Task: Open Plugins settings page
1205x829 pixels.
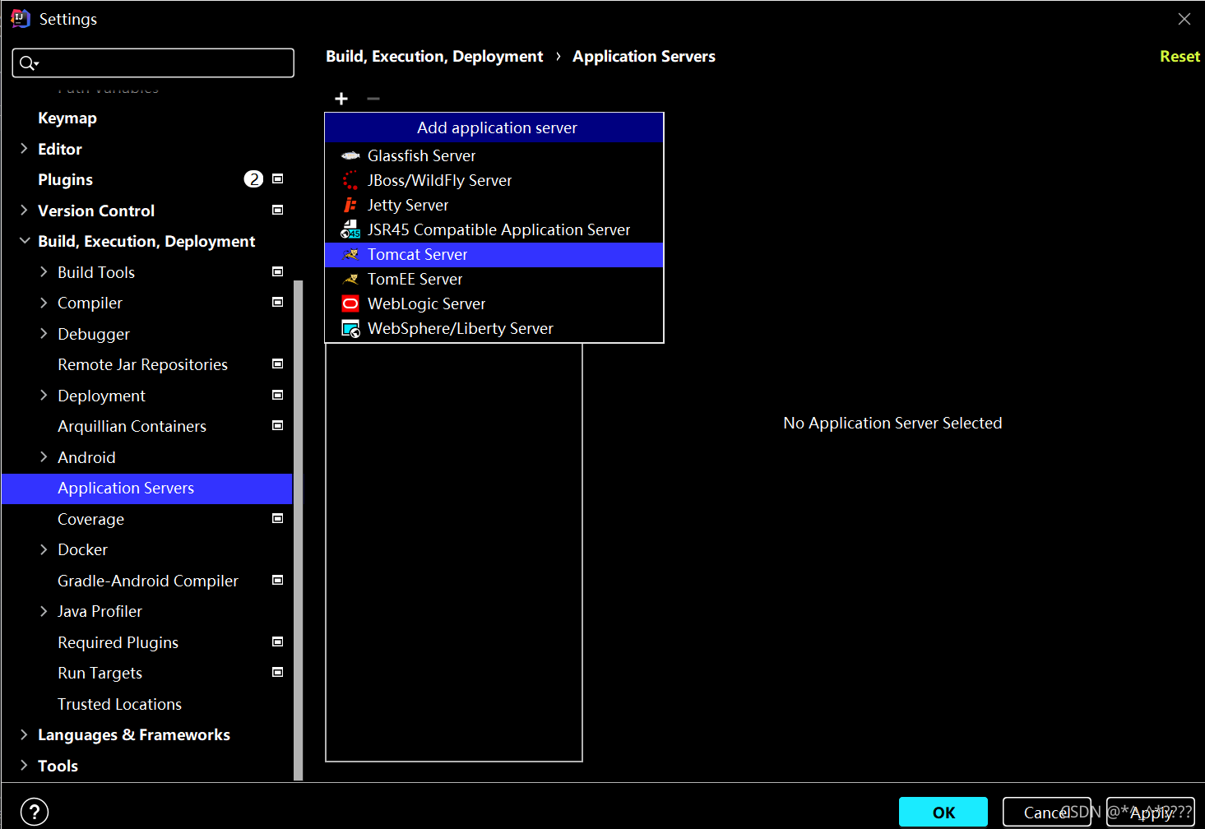Action: click(x=66, y=179)
